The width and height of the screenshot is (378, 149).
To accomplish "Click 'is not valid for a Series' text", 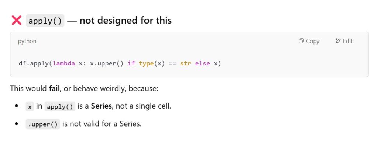I will pyautogui.click(x=102, y=124).
